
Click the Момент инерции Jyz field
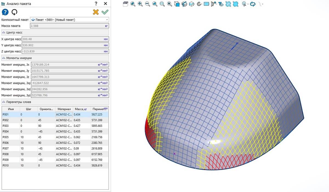point(70,95)
